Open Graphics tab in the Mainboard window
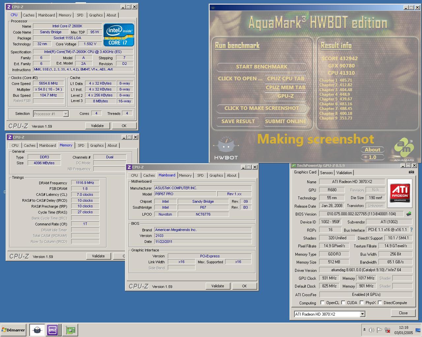 216,175
